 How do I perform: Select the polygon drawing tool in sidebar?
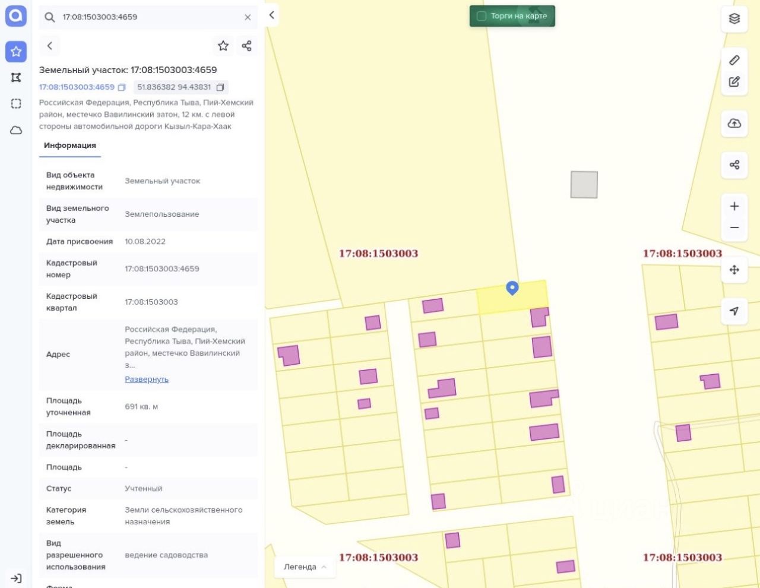pos(16,78)
